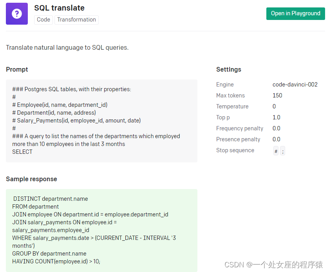
Task: Select the Code tag
Action: (43, 20)
